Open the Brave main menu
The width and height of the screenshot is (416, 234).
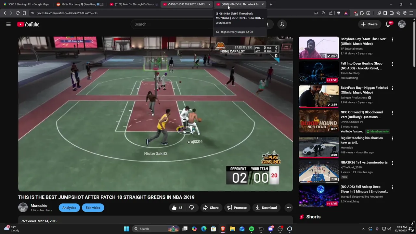point(411,13)
